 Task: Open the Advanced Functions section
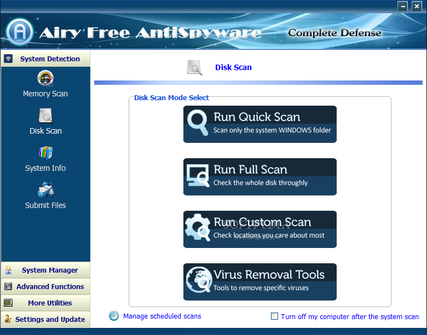[x=45, y=286]
